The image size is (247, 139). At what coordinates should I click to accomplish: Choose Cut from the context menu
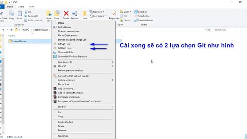(x=84, y=112)
